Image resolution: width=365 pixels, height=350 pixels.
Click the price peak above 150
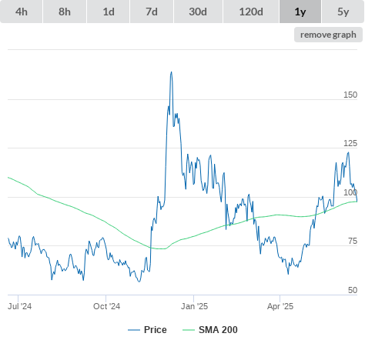pyautogui.click(x=172, y=72)
